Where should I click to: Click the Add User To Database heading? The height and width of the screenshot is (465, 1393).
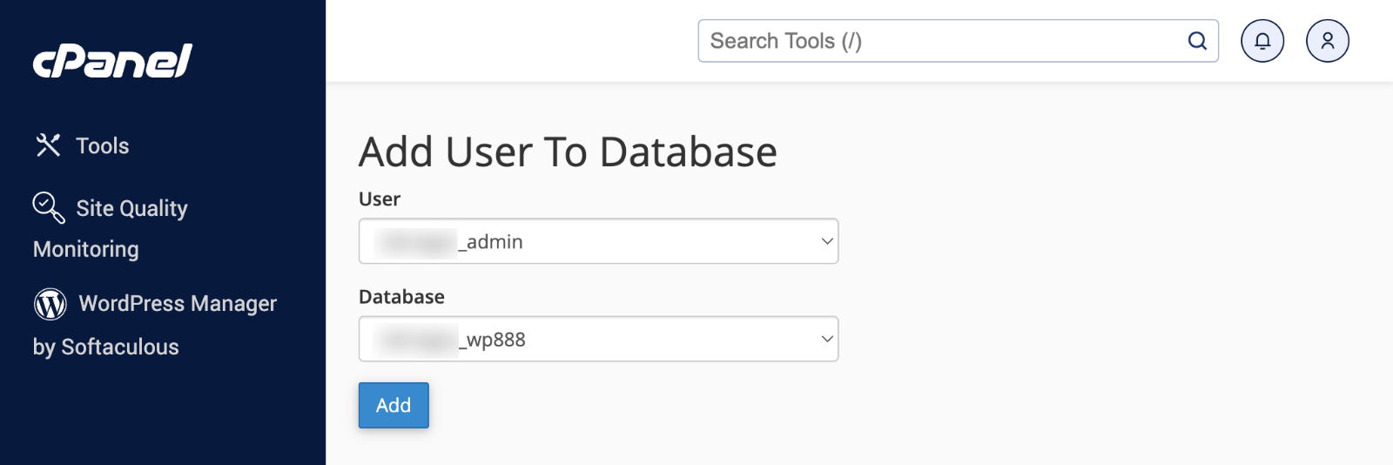[568, 152]
